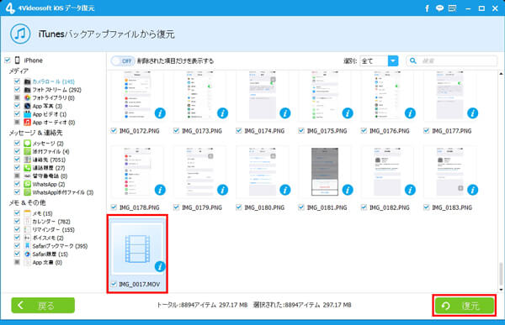This screenshot has height=325, width=505.
Task: Select 通話履歴 (27) category
Action: click(x=49, y=168)
